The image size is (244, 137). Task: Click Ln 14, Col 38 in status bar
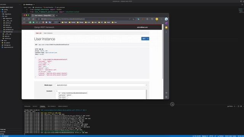[x=197, y=136]
